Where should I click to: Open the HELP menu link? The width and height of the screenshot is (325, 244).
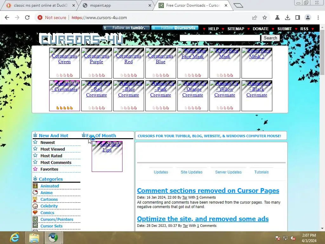coord(213,29)
